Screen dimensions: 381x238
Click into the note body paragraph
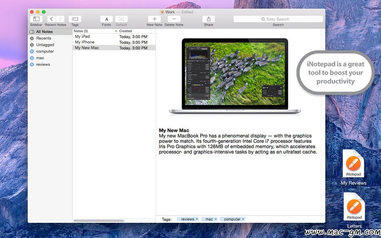point(238,144)
